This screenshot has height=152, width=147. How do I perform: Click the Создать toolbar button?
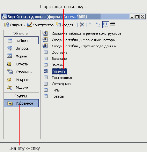point(65,25)
